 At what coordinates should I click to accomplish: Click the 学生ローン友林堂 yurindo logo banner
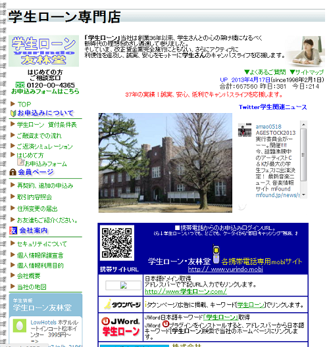pyautogui.click(x=43, y=51)
